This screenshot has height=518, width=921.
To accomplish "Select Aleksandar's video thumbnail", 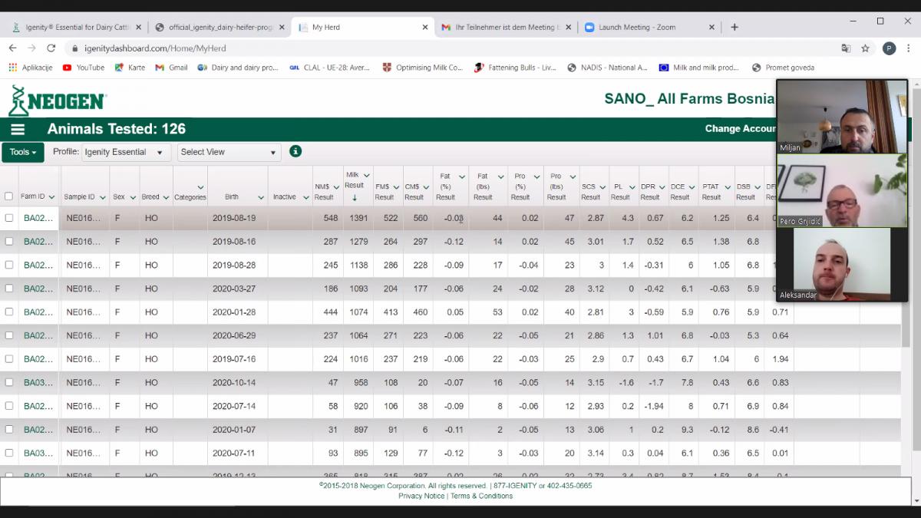I will pos(842,265).
